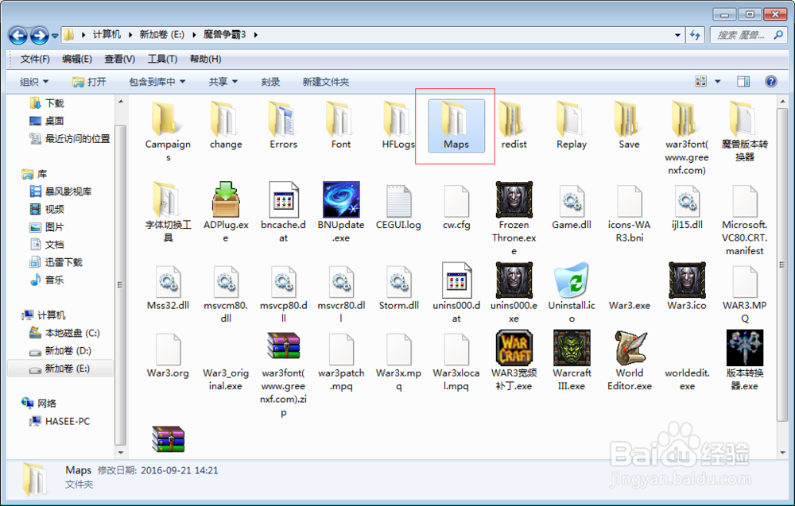Go back with the Back arrow
This screenshot has width=795, height=506.
click(17, 36)
